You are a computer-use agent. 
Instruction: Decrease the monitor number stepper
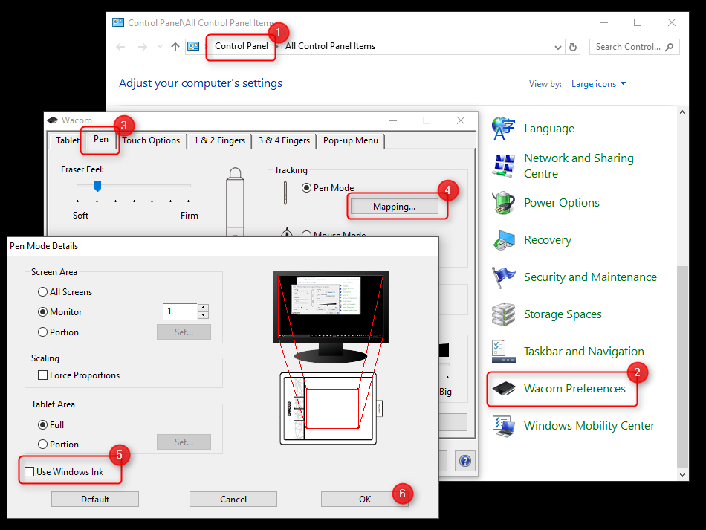(x=204, y=315)
